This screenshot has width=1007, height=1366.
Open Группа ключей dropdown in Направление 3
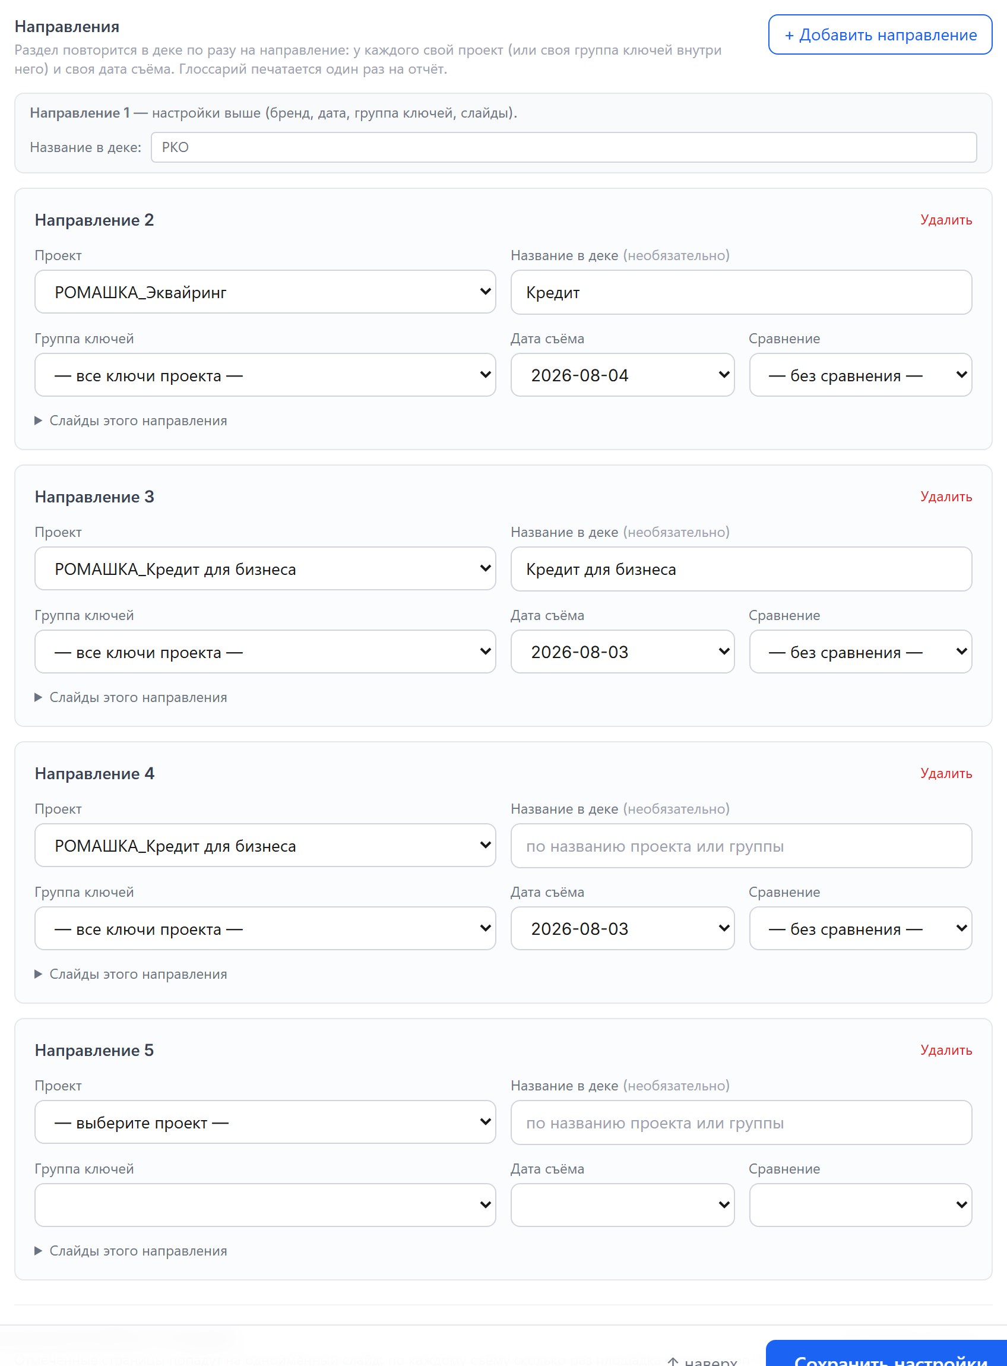265,652
